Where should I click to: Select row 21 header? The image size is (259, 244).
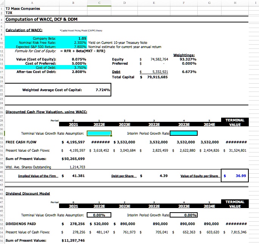pyautogui.click(x=2, y=90)
